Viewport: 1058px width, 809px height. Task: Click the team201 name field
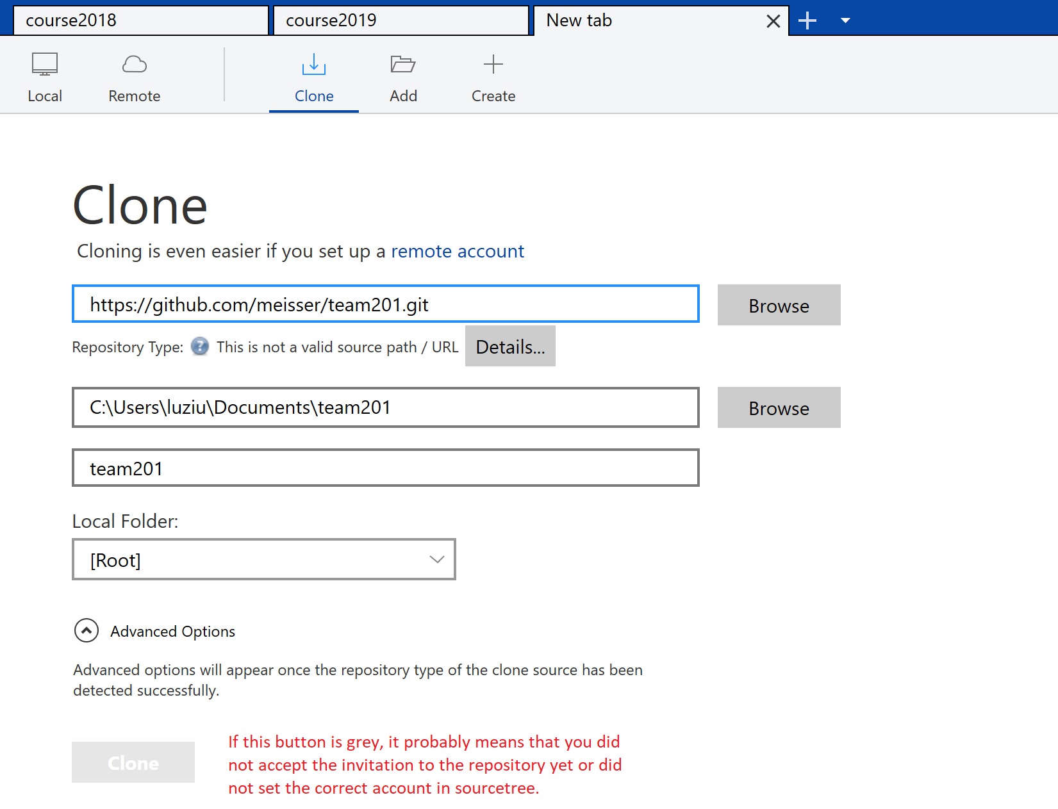click(x=386, y=468)
